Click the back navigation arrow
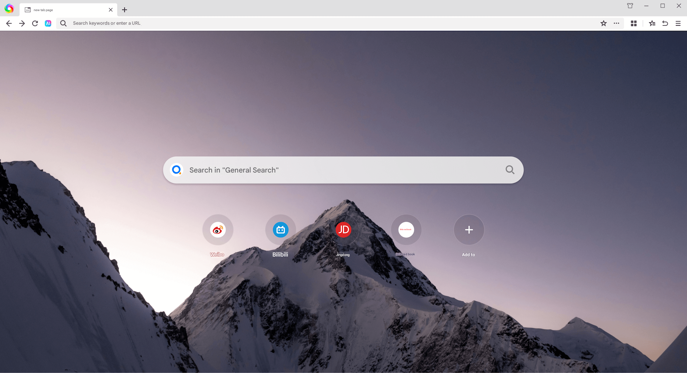This screenshot has width=687, height=373. pyautogui.click(x=9, y=23)
